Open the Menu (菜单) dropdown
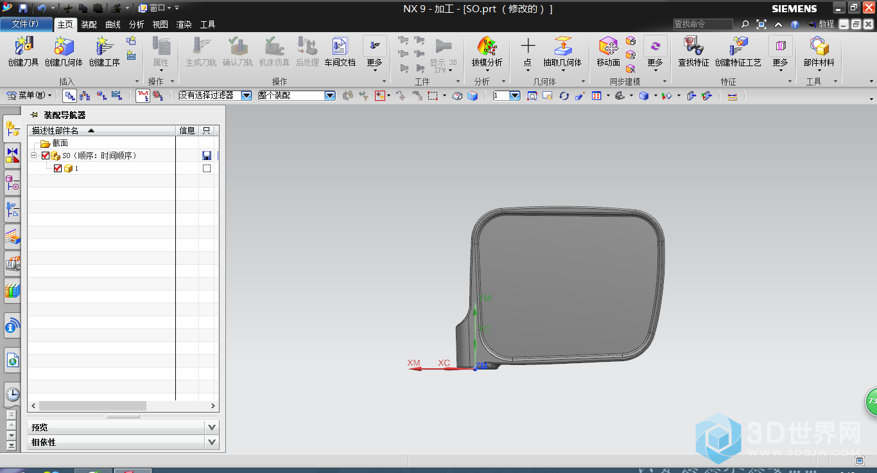This screenshot has width=877, height=473. pos(30,96)
